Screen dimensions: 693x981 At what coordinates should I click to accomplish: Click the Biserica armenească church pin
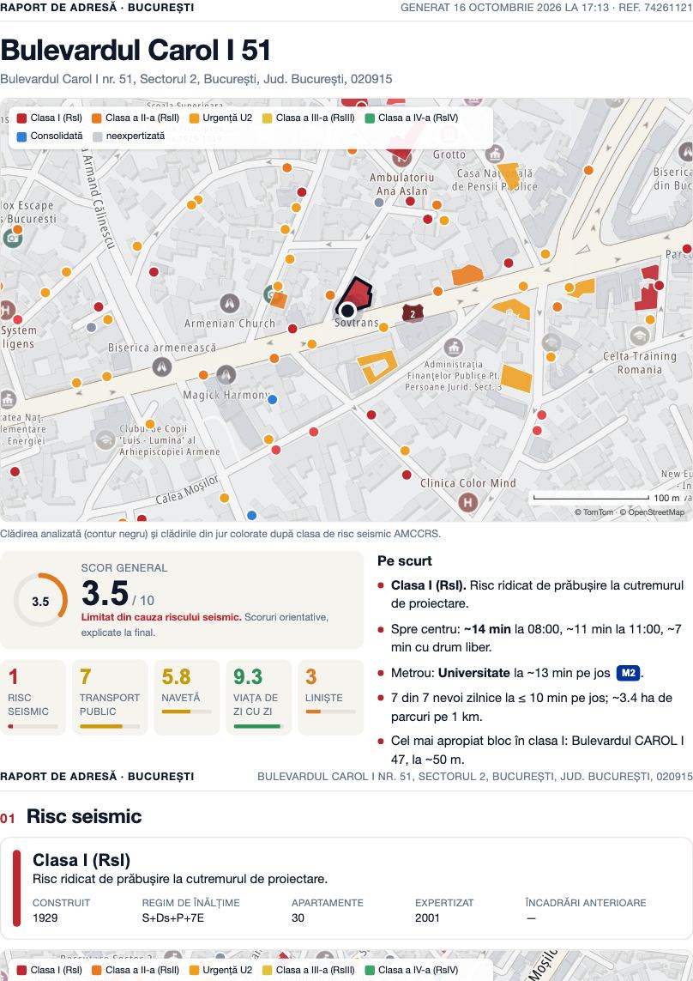(x=162, y=366)
